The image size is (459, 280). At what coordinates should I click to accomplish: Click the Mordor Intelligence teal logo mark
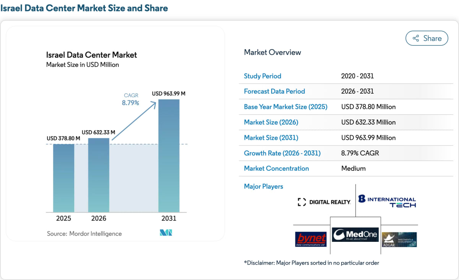[x=166, y=233]
